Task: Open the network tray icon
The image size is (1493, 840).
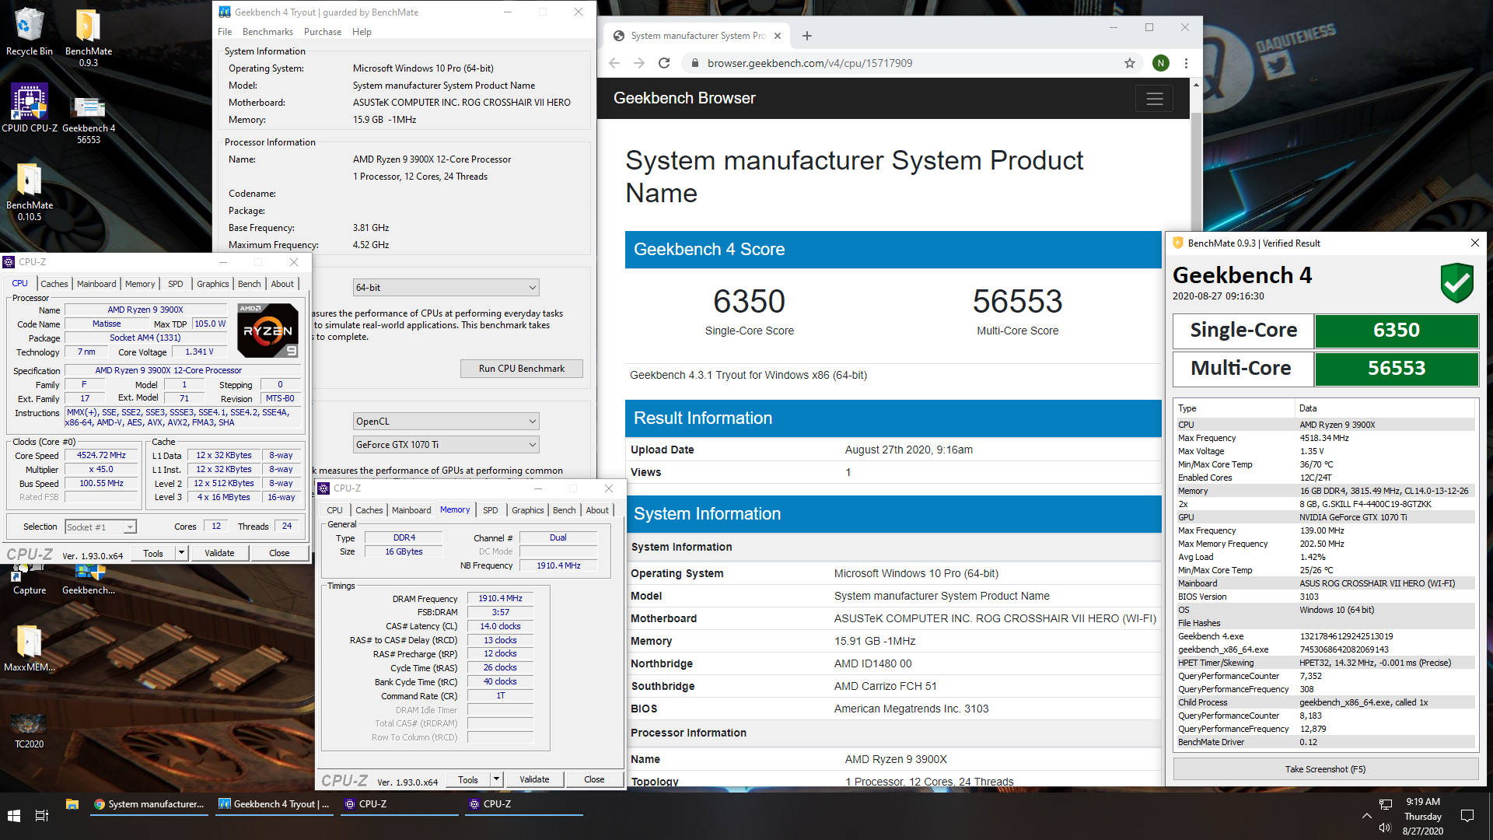Action: tap(1385, 804)
